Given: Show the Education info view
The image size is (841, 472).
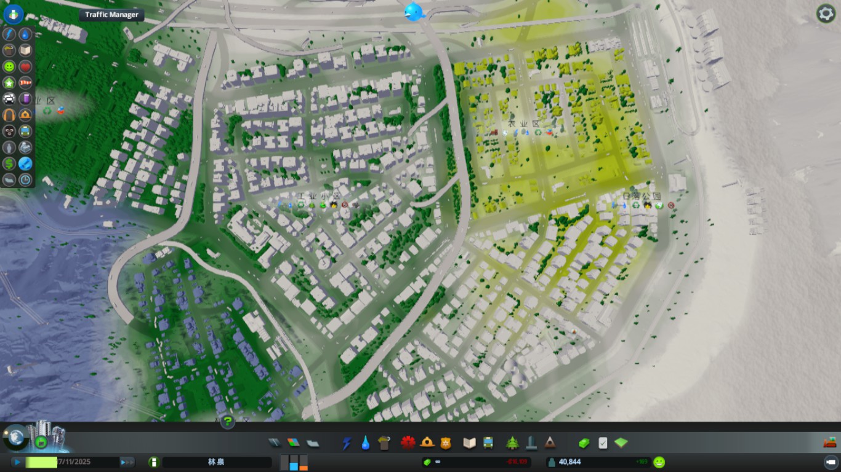Looking at the screenshot, I should (25, 50).
